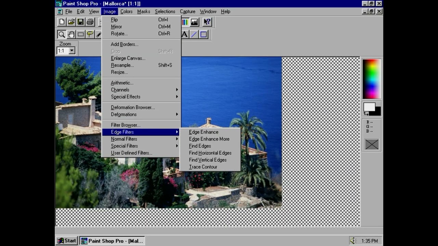Select the Shapes rectangle tool
The height and width of the screenshot is (246, 438).
pyautogui.click(x=204, y=34)
